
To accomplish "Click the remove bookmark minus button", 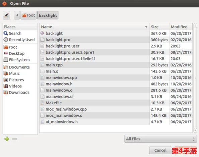I will (14, 139).
